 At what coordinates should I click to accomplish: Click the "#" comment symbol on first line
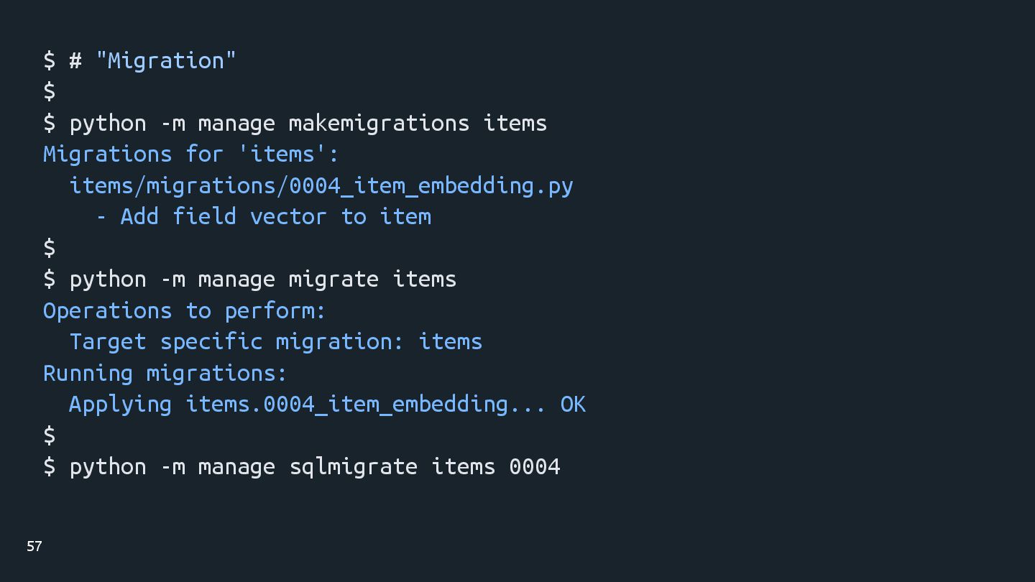pyautogui.click(x=75, y=61)
